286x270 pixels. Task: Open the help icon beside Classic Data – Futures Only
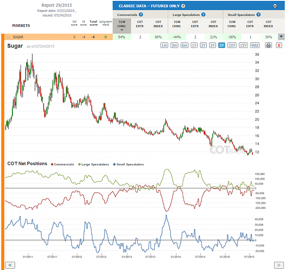point(183,6)
